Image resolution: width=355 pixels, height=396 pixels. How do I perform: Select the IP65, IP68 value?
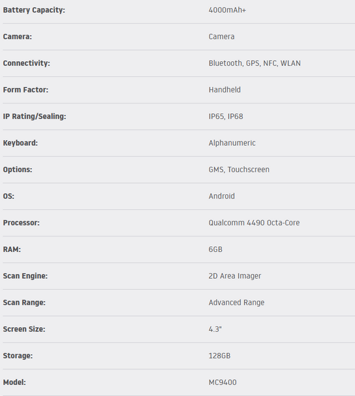coord(226,117)
